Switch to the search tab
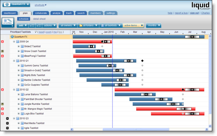The height and width of the screenshot is (136, 217). (81, 13)
